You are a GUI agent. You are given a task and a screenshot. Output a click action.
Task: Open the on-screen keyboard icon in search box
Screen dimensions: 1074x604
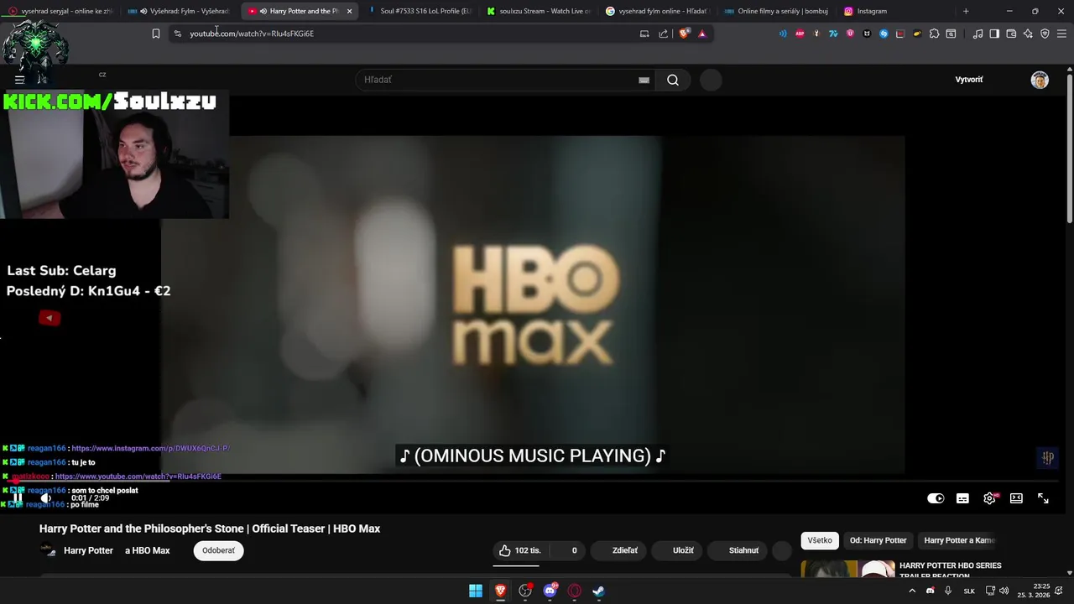[644, 80]
